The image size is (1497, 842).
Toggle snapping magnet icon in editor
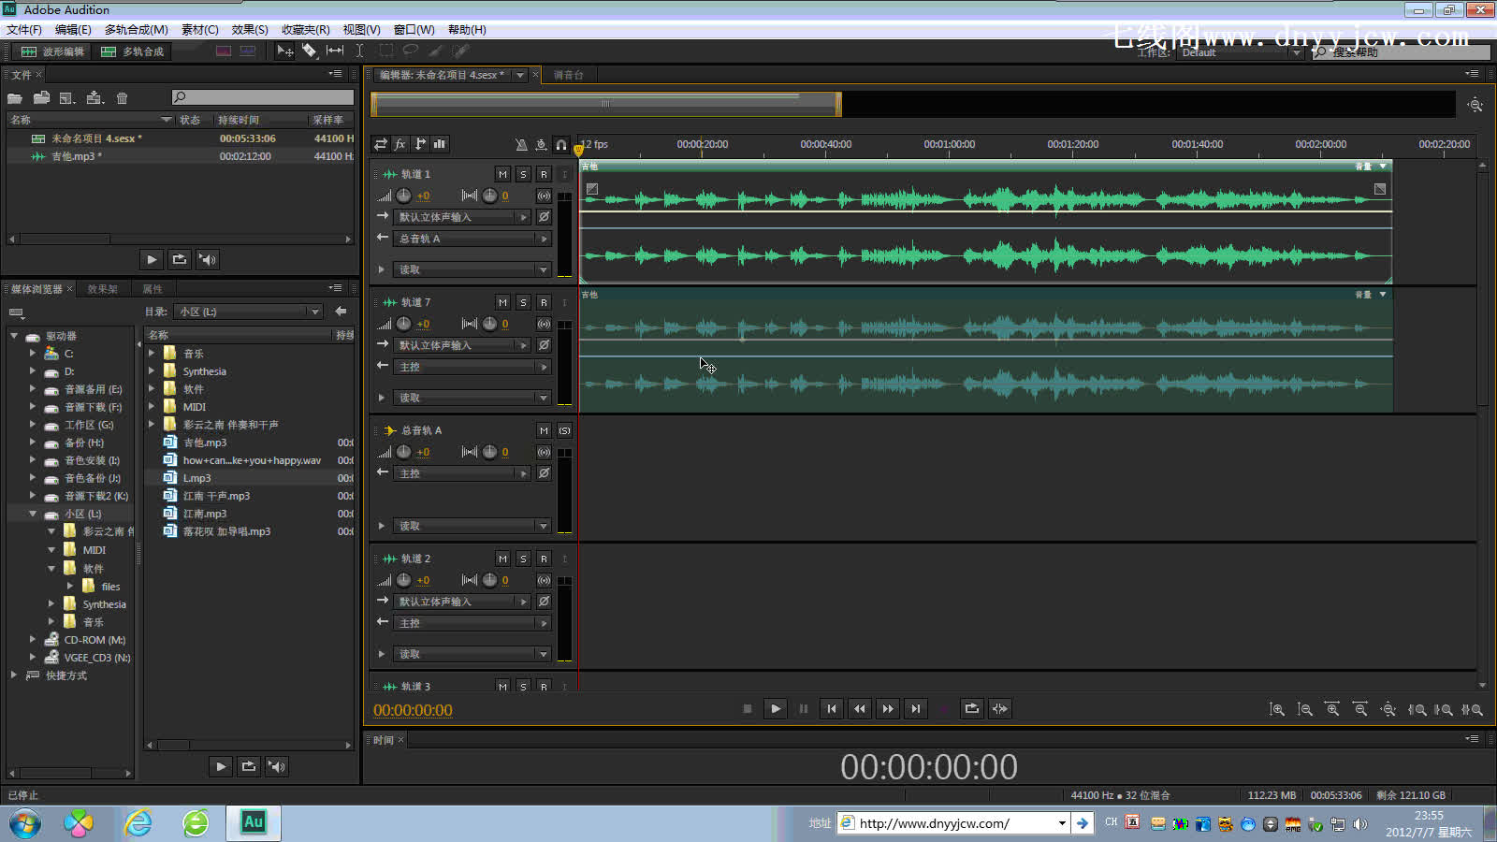560,144
